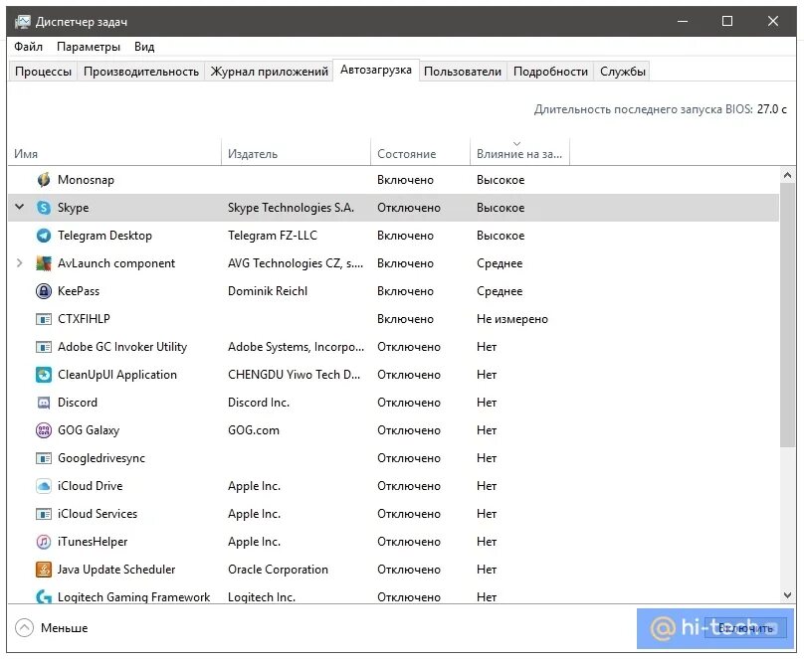This screenshot has height=659, width=804.
Task: Open the Файл menu
Action: coord(29,47)
